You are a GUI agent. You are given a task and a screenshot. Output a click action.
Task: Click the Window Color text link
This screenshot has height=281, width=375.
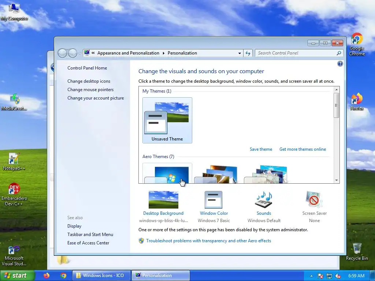click(x=214, y=213)
